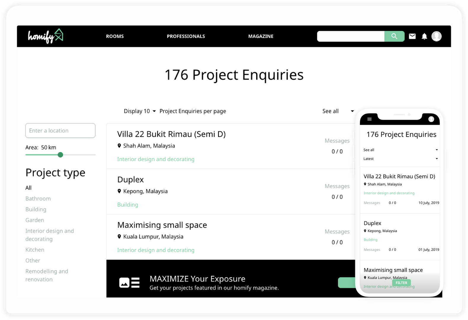Open Villa 22 Bukit Rimau (Semi D) enquiry
Viewport: 468px width, 320px height.
click(171, 134)
